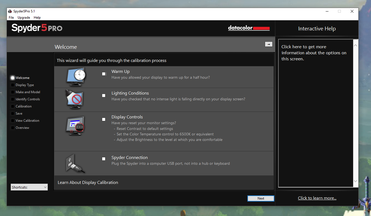Open the Upgrade menu
Screen dimensions: 371x216
click(x=24, y=18)
